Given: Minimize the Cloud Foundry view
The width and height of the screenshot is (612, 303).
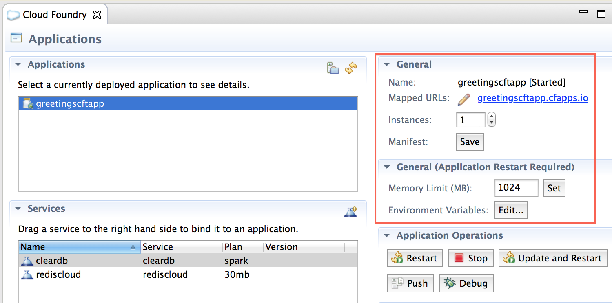Looking at the screenshot, I should (x=583, y=12).
